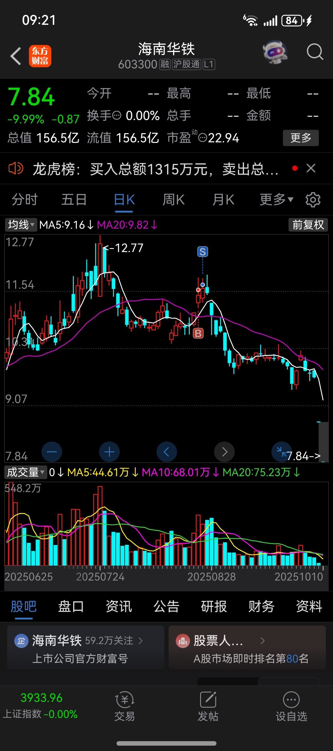Open 海南华铁 official account avatar
333x751 pixels.
click(x=21, y=641)
